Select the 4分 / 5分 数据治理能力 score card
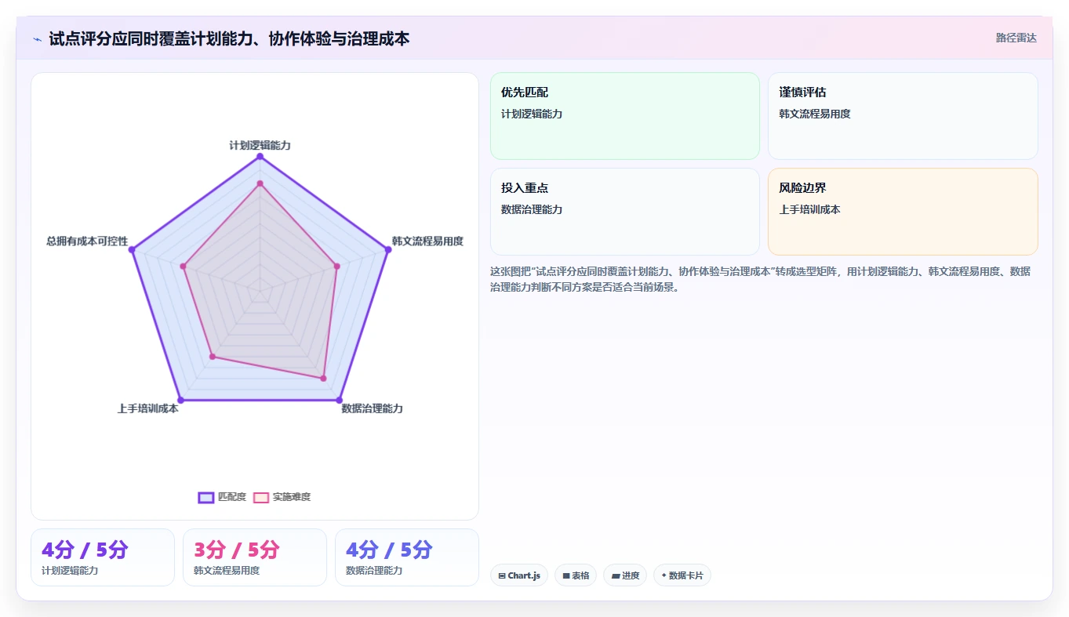Viewport: 1069px width, 617px height. click(407, 557)
